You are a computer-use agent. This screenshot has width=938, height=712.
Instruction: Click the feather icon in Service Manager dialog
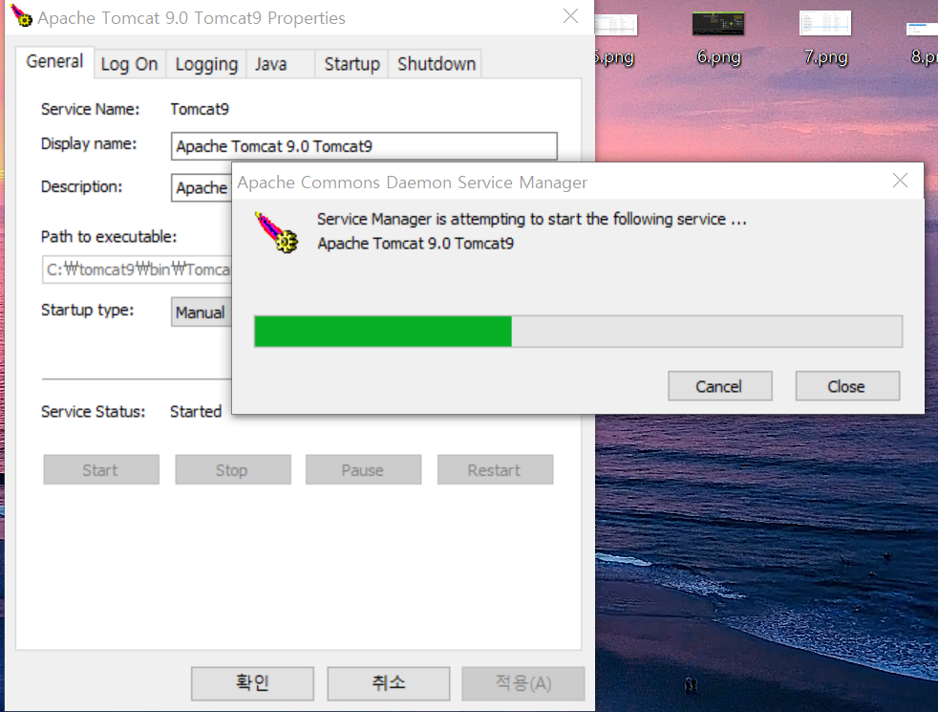coord(276,232)
